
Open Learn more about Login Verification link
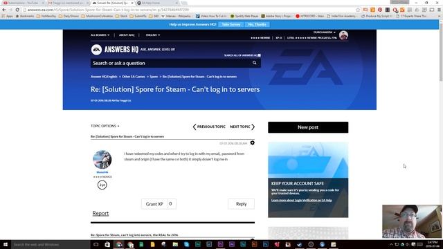[x=302, y=200]
